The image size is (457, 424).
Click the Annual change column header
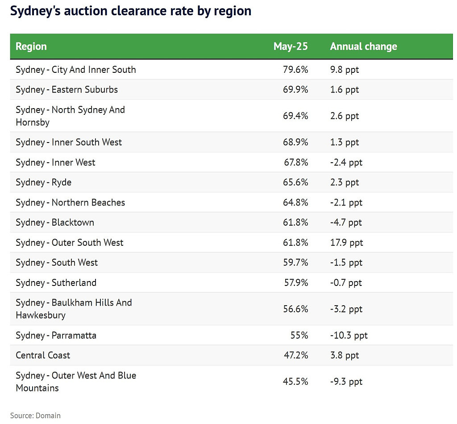tap(363, 46)
